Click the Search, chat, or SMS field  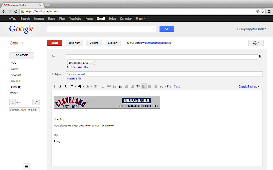[x=24, y=110]
